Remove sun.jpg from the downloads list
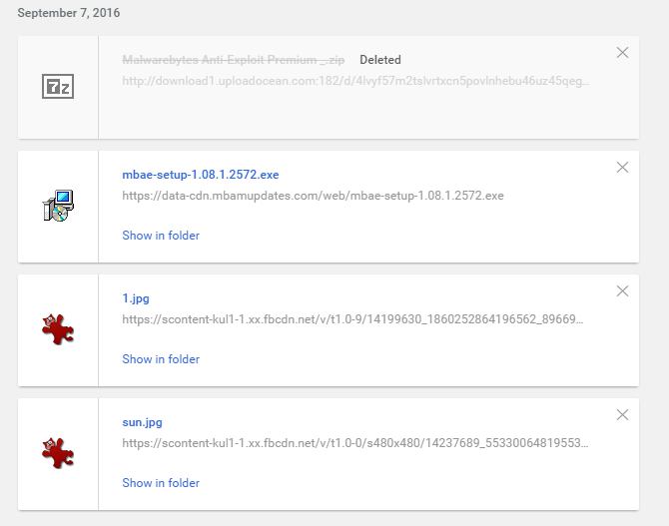Image resolution: width=669 pixels, height=526 pixels. (x=623, y=415)
